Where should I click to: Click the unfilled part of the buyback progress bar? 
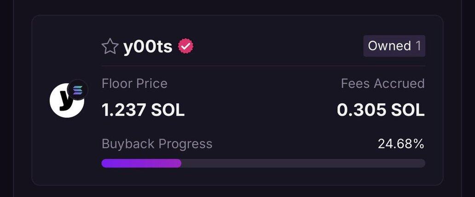coord(304,163)
